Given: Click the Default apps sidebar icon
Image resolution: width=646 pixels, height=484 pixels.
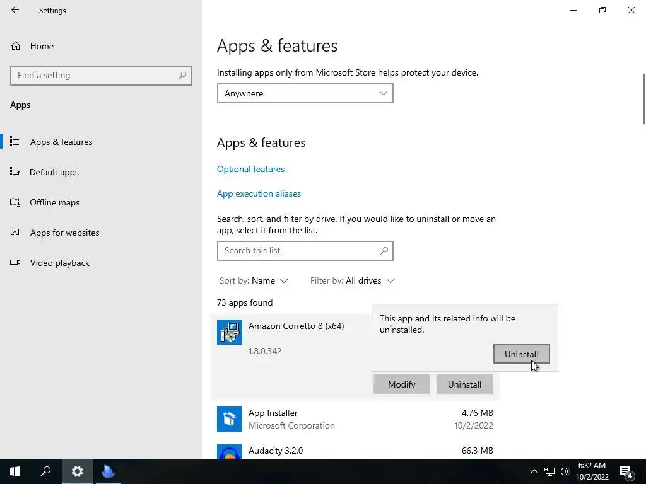Looking at the screenshot, I should pos(15,171).
